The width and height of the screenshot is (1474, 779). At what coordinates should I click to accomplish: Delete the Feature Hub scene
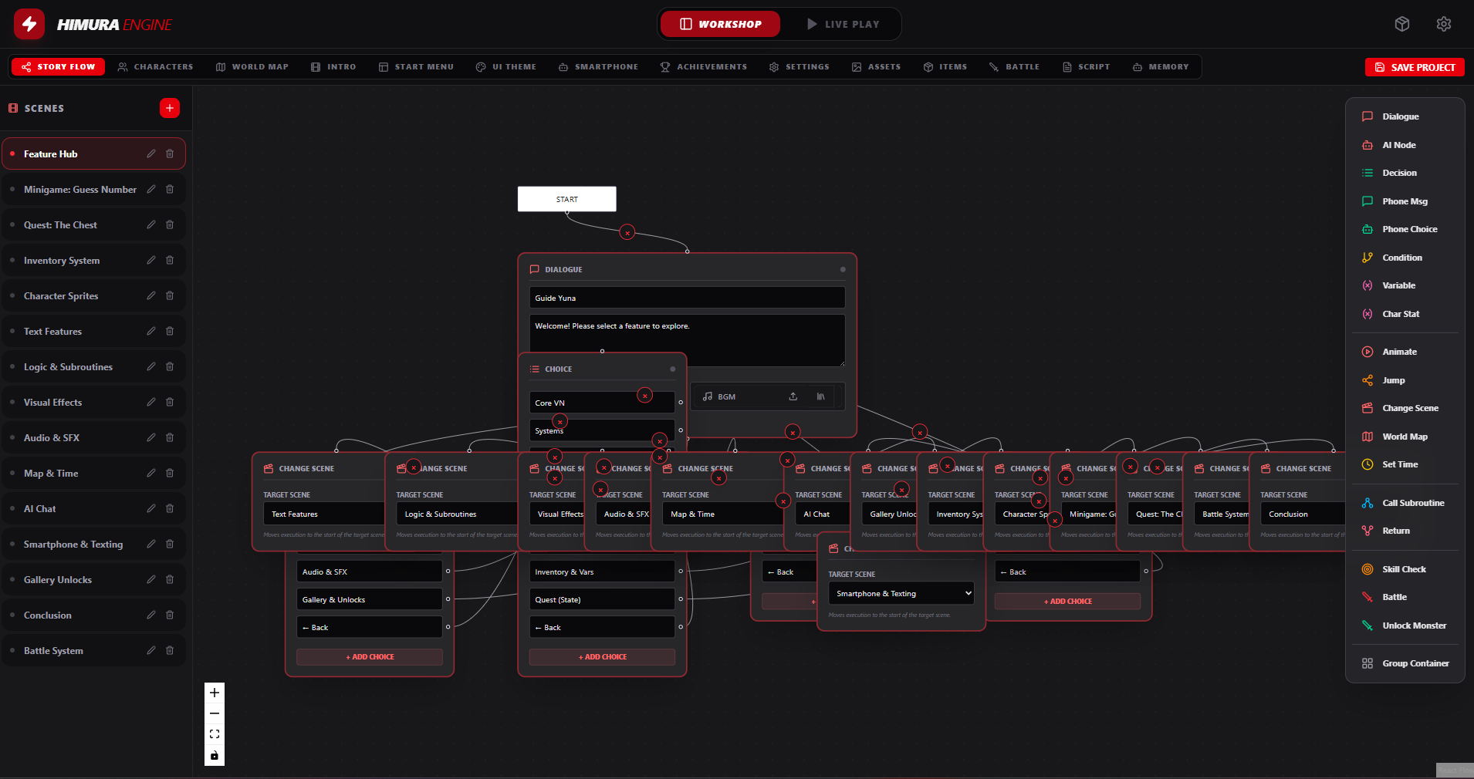click(170, 153)
